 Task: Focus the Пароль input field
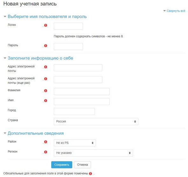point(68,46)
